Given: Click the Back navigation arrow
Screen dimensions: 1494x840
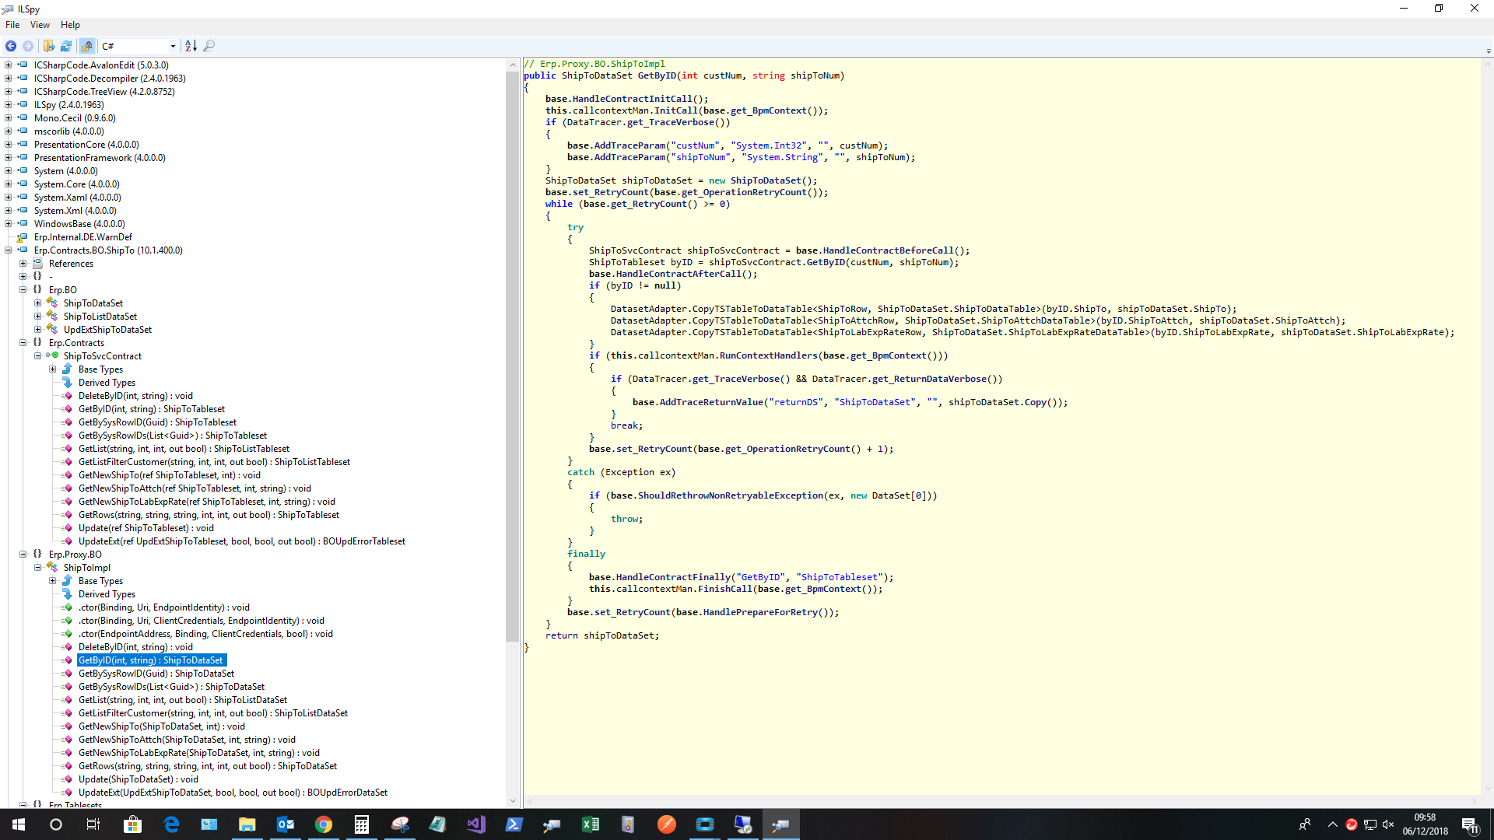Looking at the screenshot, I should coord(11,46).
